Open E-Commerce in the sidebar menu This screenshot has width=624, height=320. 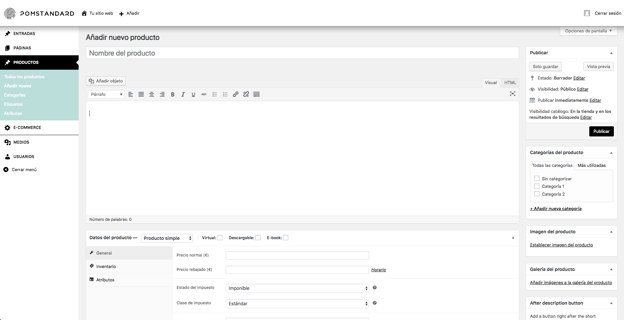pos(27,128)
